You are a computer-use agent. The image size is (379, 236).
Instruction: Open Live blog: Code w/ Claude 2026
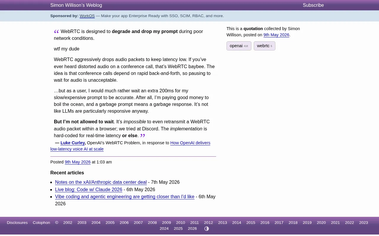89,190
